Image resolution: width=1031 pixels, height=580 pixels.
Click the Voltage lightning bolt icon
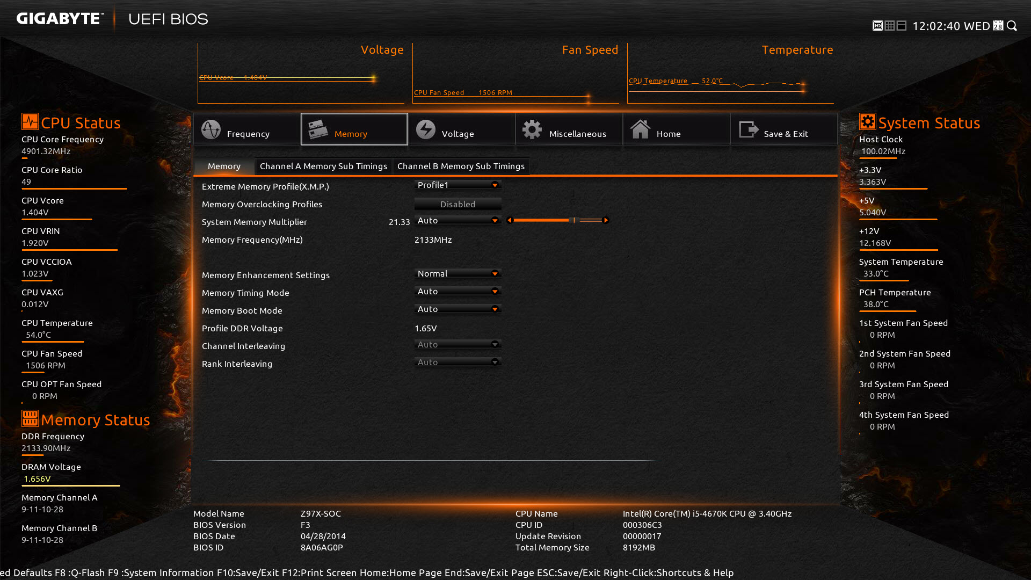click(426, 129)
